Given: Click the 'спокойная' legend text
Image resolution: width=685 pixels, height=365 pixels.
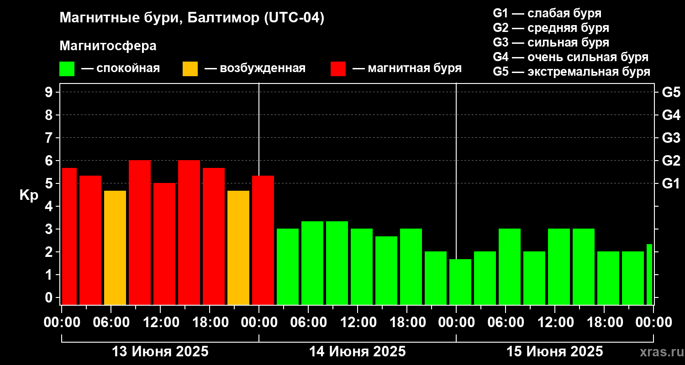Looking at the screenshot, I should [128, 68].
